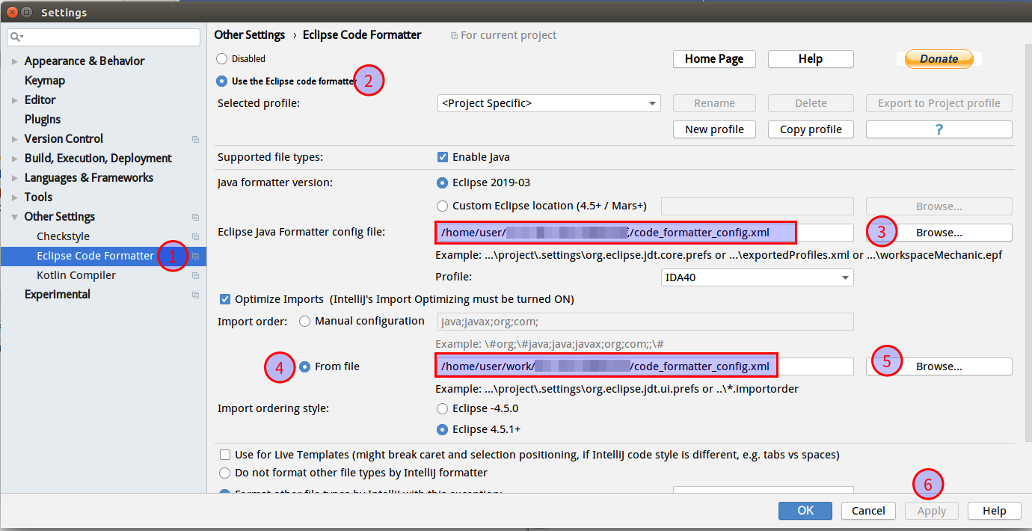
Task: Click the Custom Eclipse location path field
Action: (x=757, y=206)
